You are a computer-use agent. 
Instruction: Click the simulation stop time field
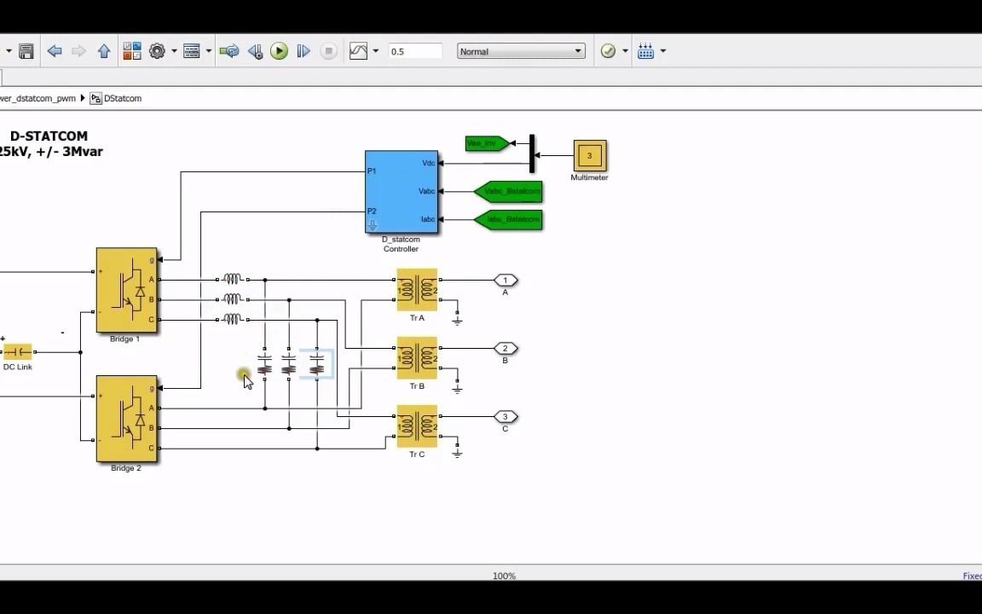click(415, 51)
